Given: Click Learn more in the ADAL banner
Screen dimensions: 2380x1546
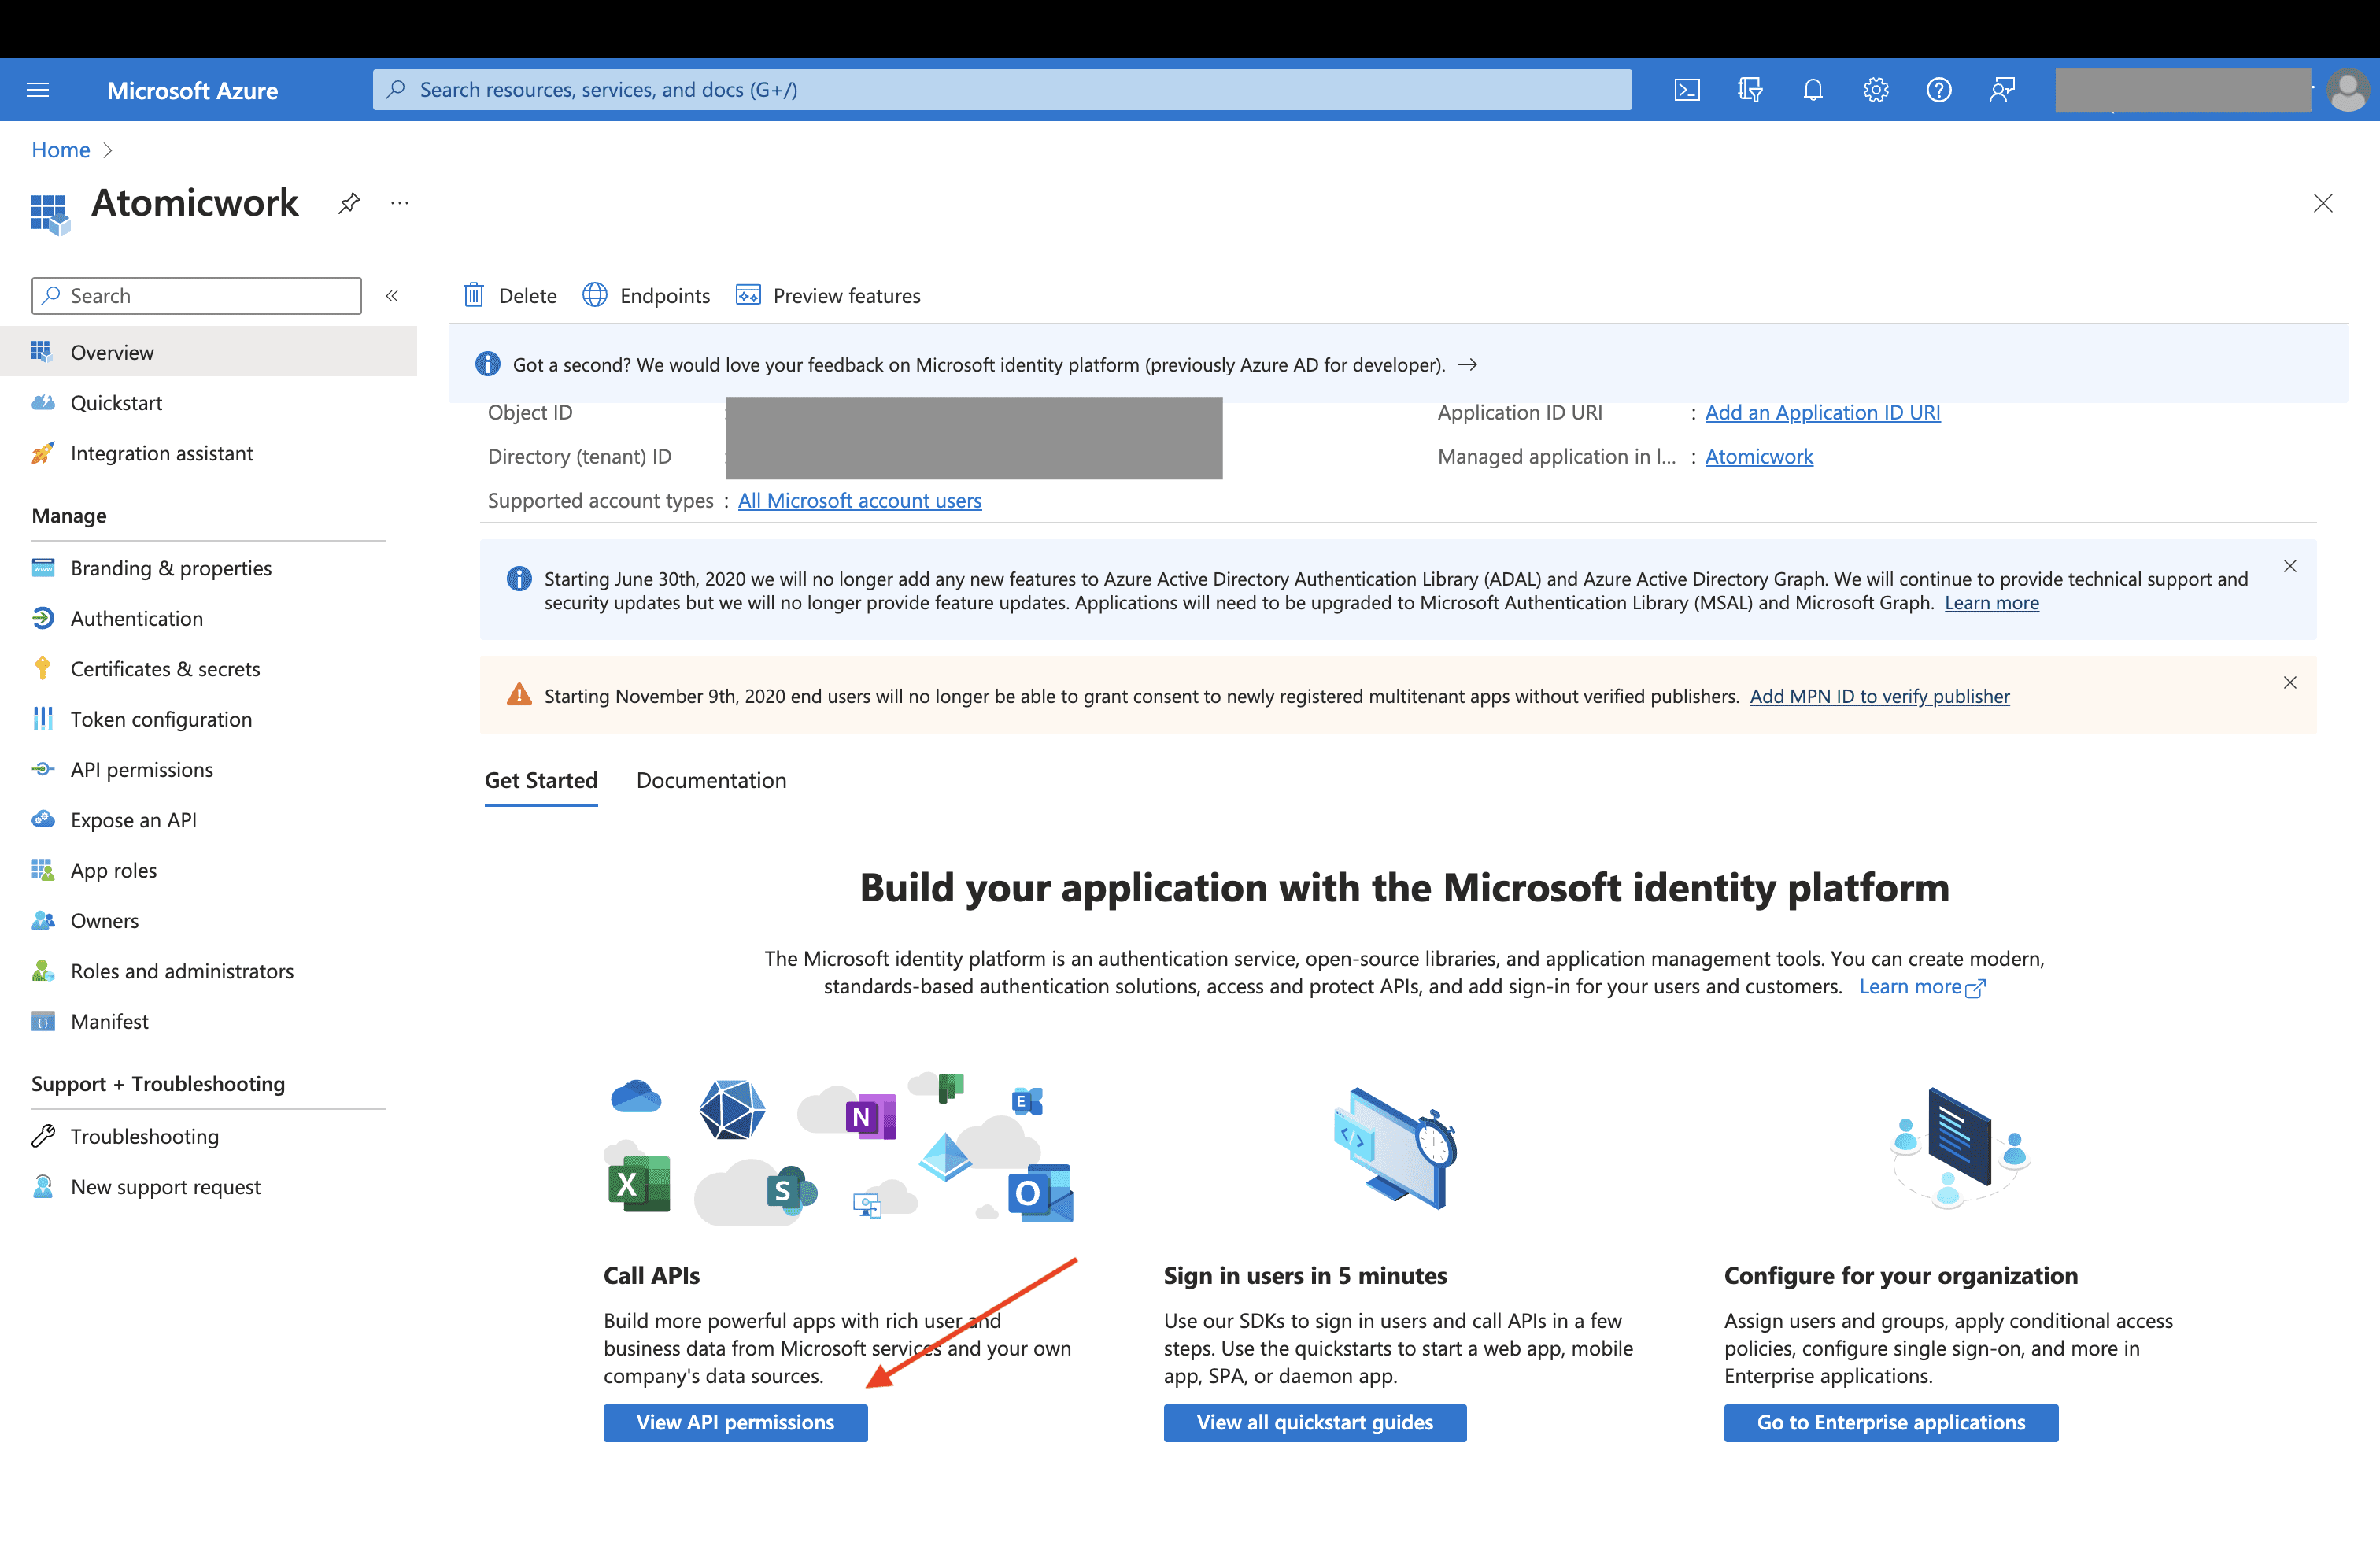Looking at the screenshot, I should tap(1992, 603).
